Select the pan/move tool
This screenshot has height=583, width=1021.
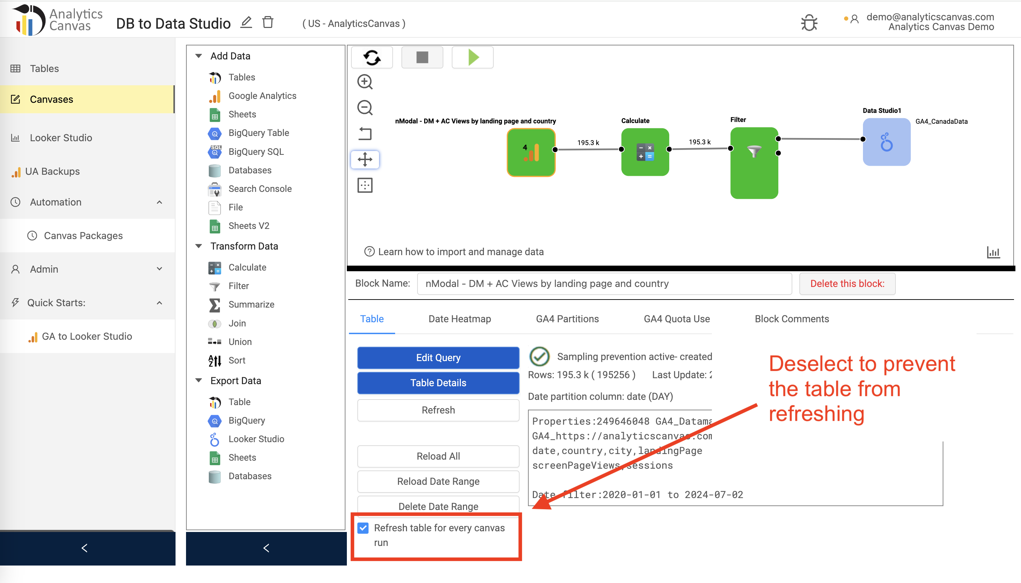point(365,159)
